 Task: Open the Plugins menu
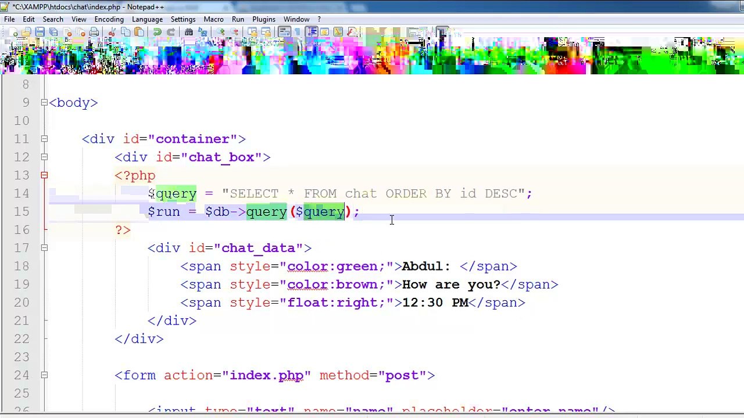point(264,19)
